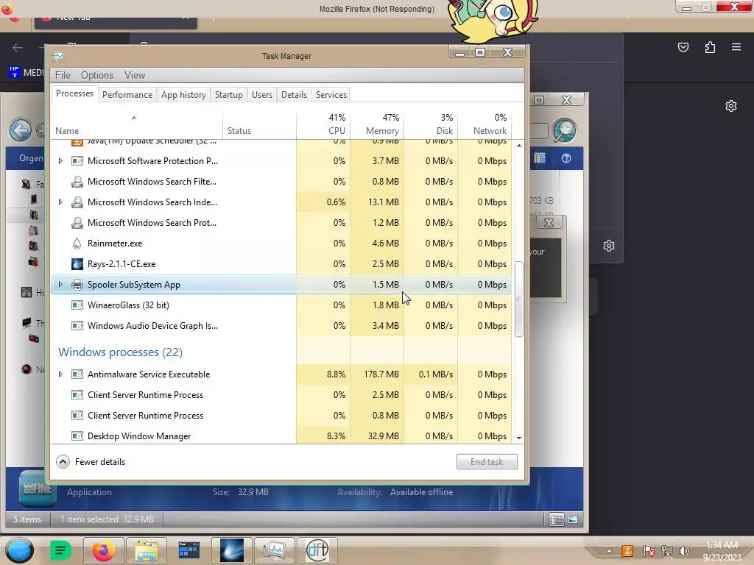The width and height of the screenshot is (754, 565).
Task: Sort by the Name column header
Action: click(x=136, y=124)
